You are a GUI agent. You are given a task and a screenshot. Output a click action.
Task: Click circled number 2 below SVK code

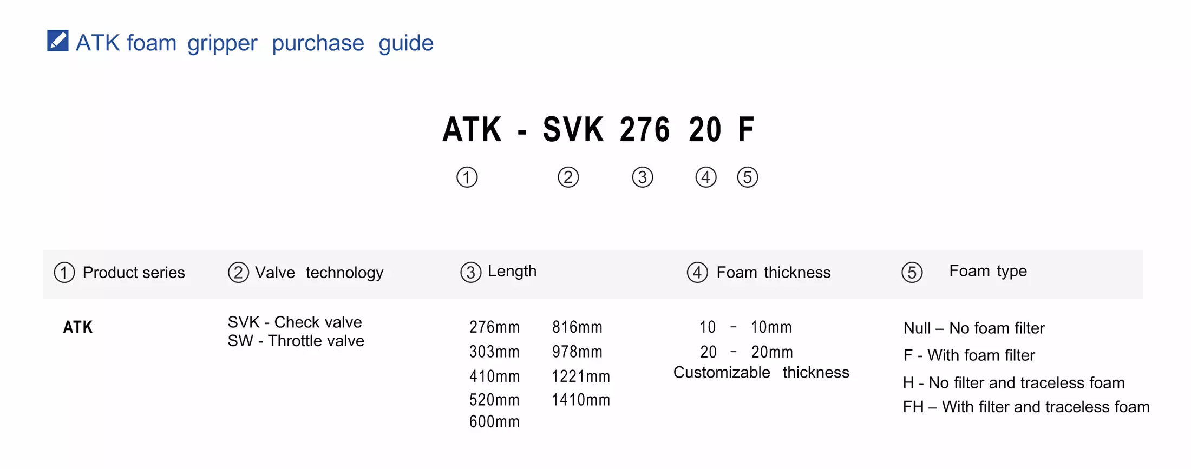(568, 177)
